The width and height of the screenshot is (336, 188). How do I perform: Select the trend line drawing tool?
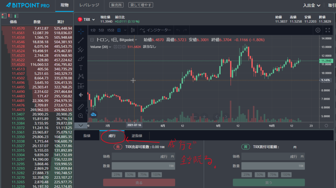click(81, 40)
